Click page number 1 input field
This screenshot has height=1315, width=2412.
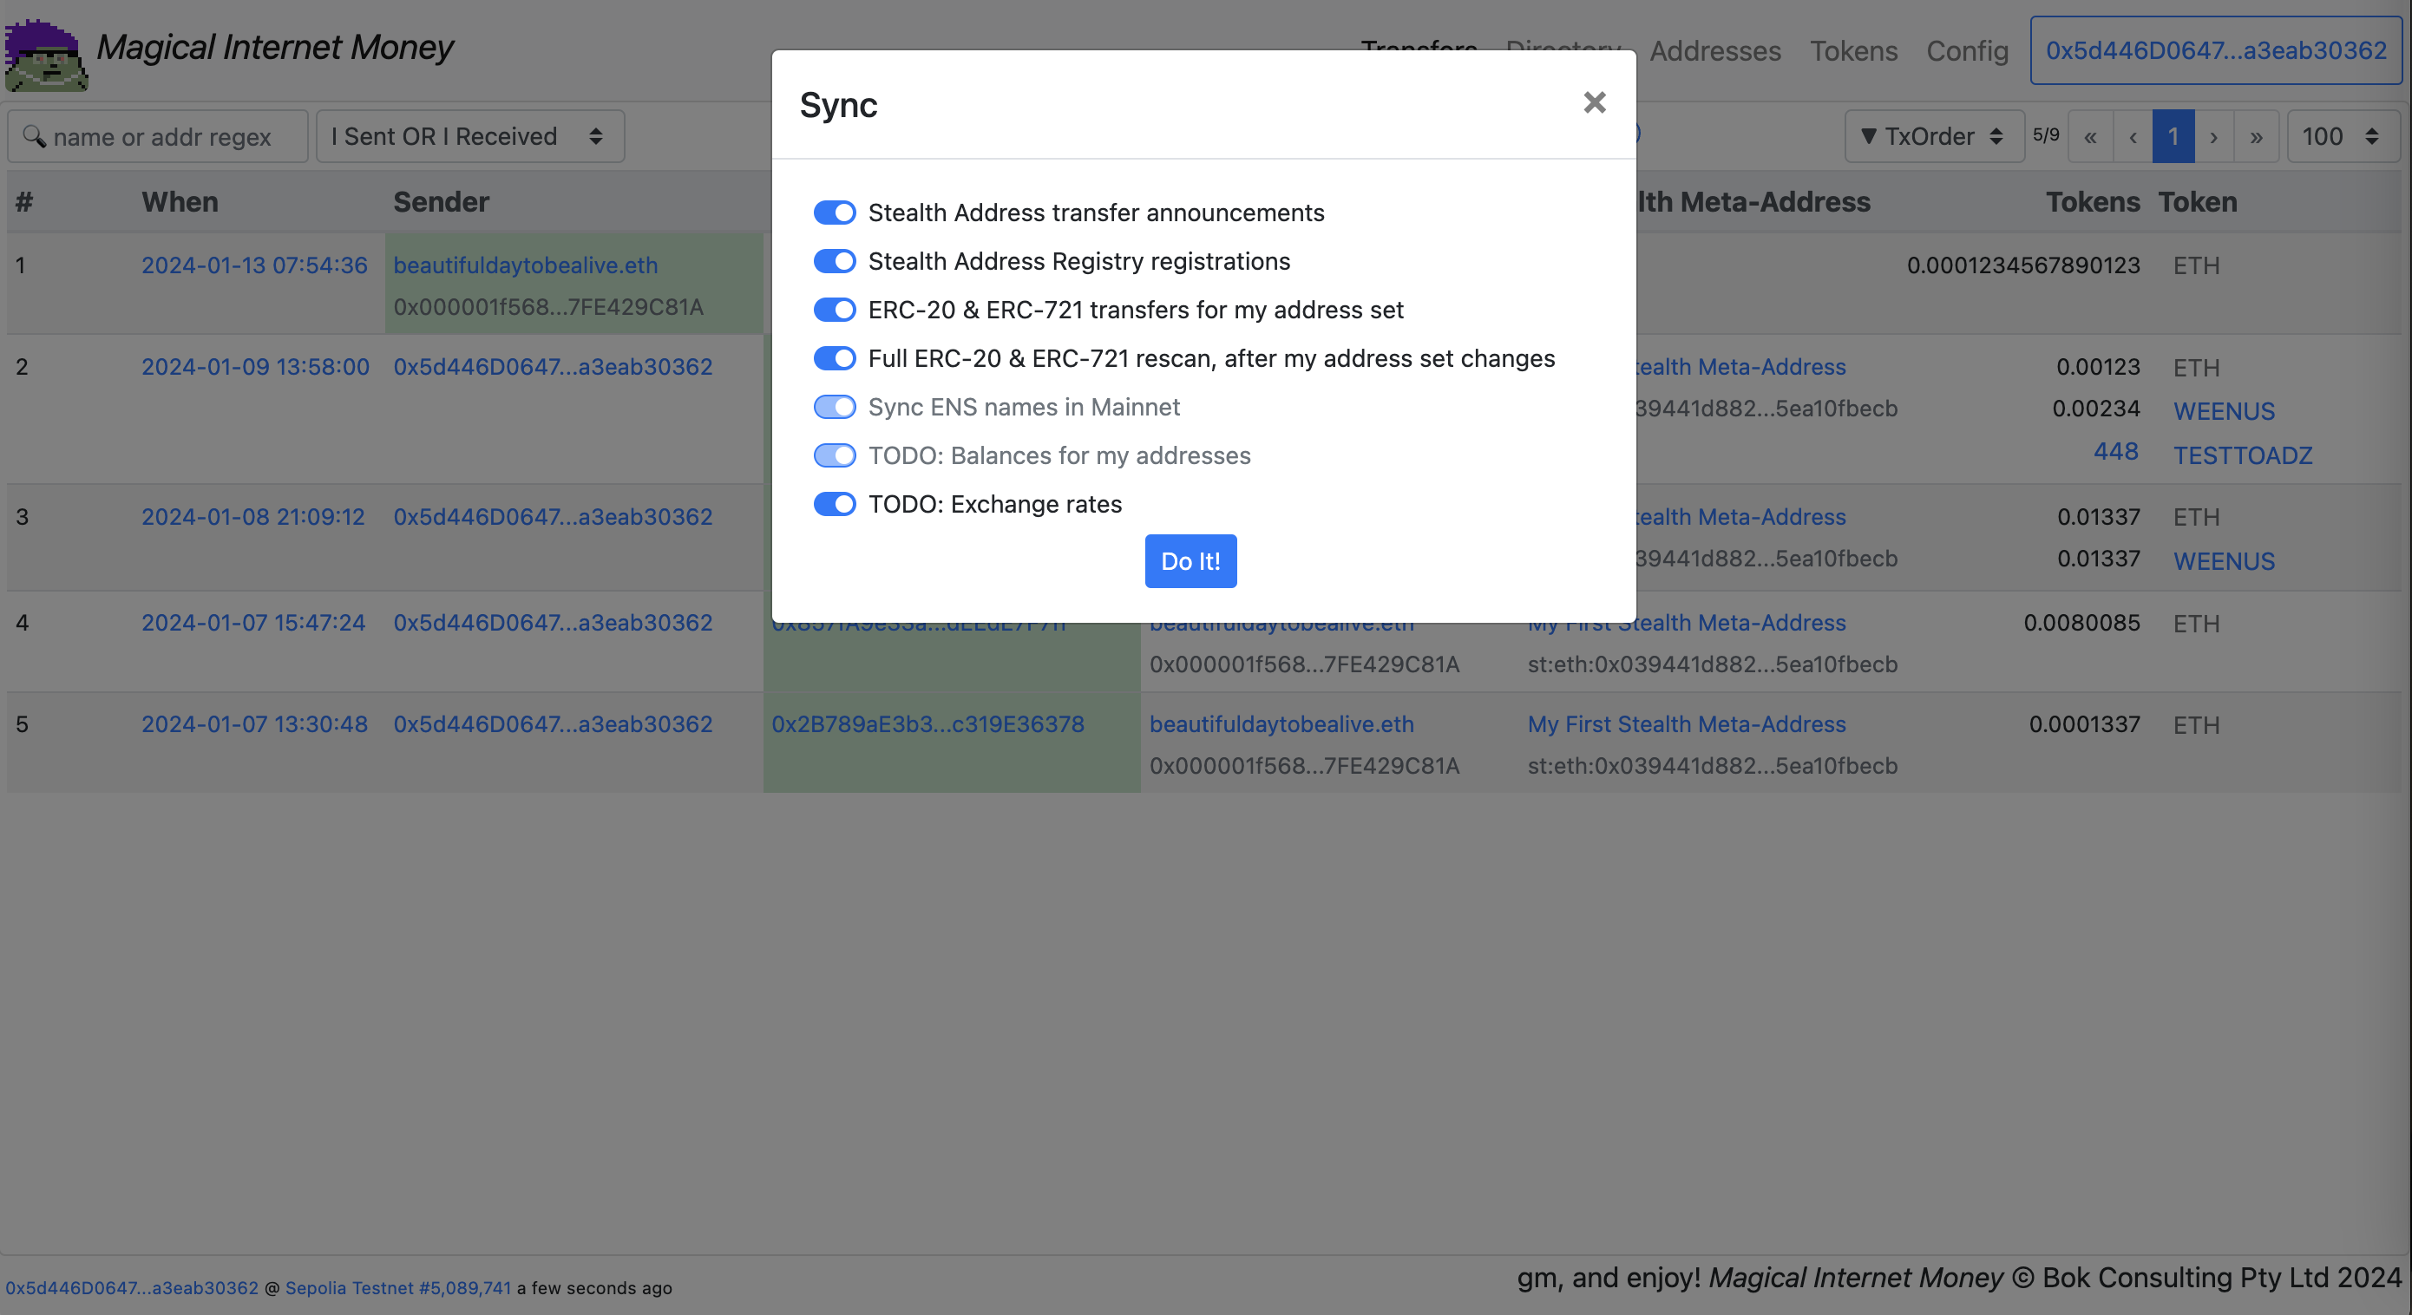coord(2173,136)
